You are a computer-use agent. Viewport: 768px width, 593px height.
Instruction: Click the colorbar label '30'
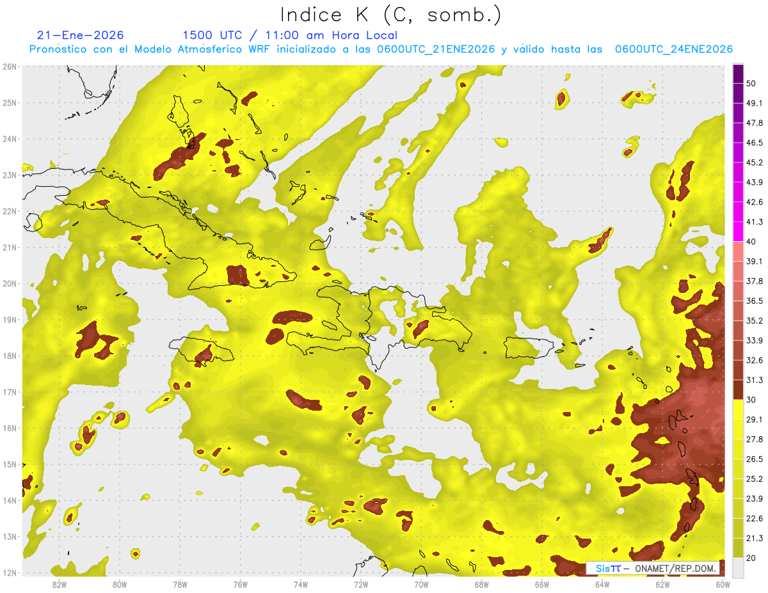[x=751, y=400]
